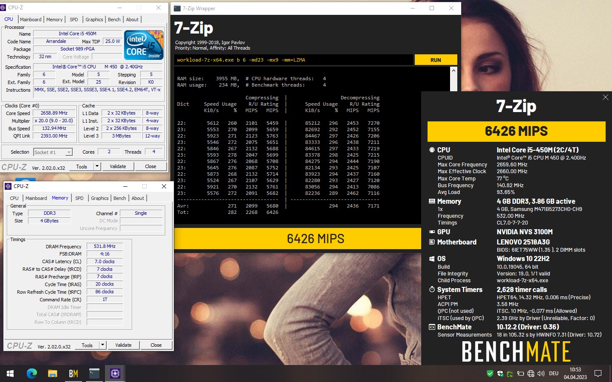612x382 pixels.
Task: Open File Explorer from the taskbar
Action: click(52, 374)
